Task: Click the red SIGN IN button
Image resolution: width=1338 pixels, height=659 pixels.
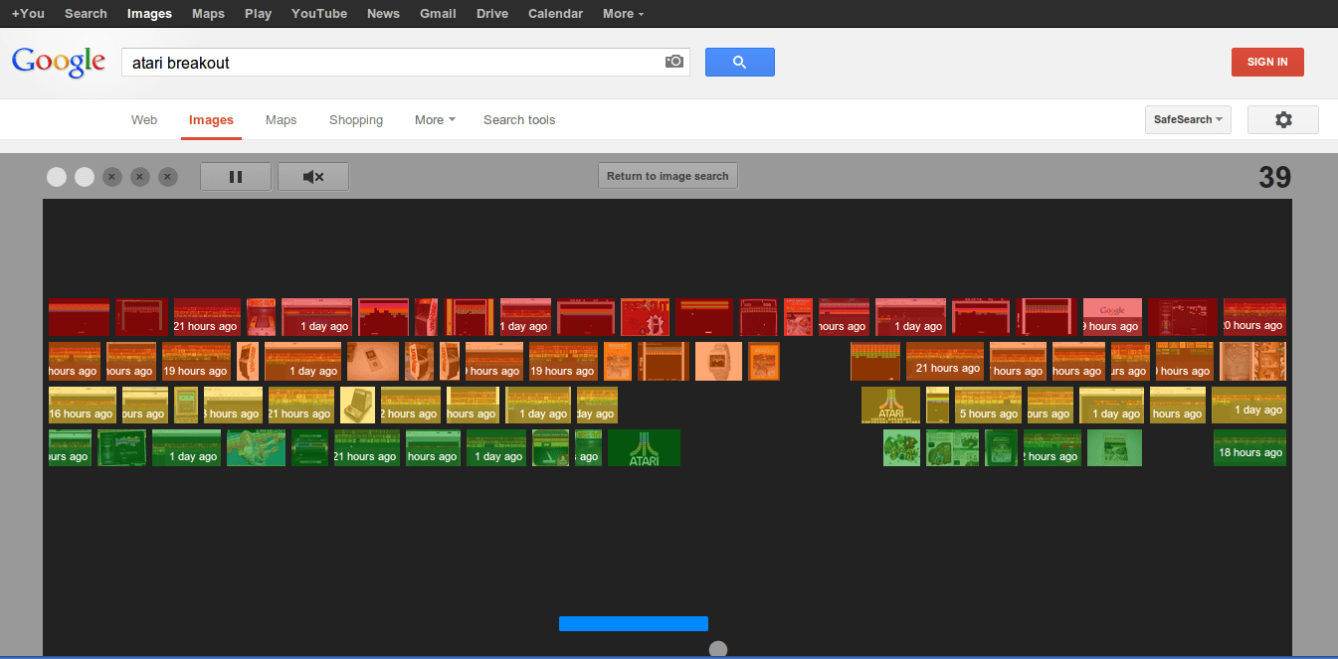Action: point(1267,62)
